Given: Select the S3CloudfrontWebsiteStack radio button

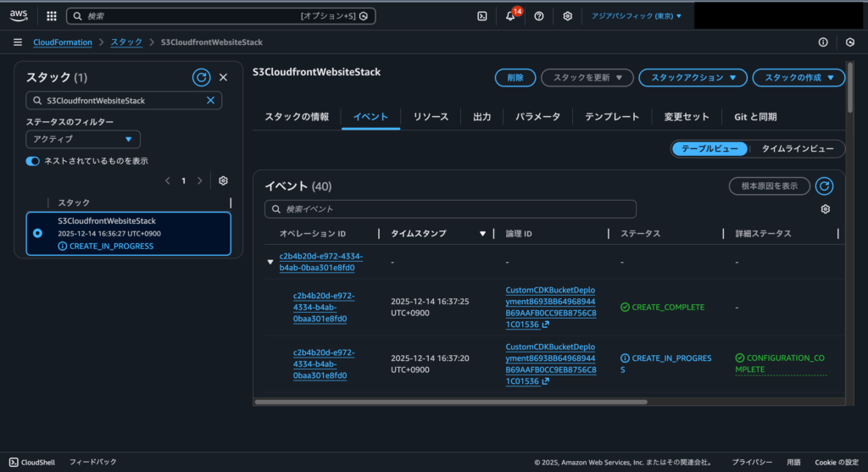Looking at the screenshot, I should (x=37, y=233).
